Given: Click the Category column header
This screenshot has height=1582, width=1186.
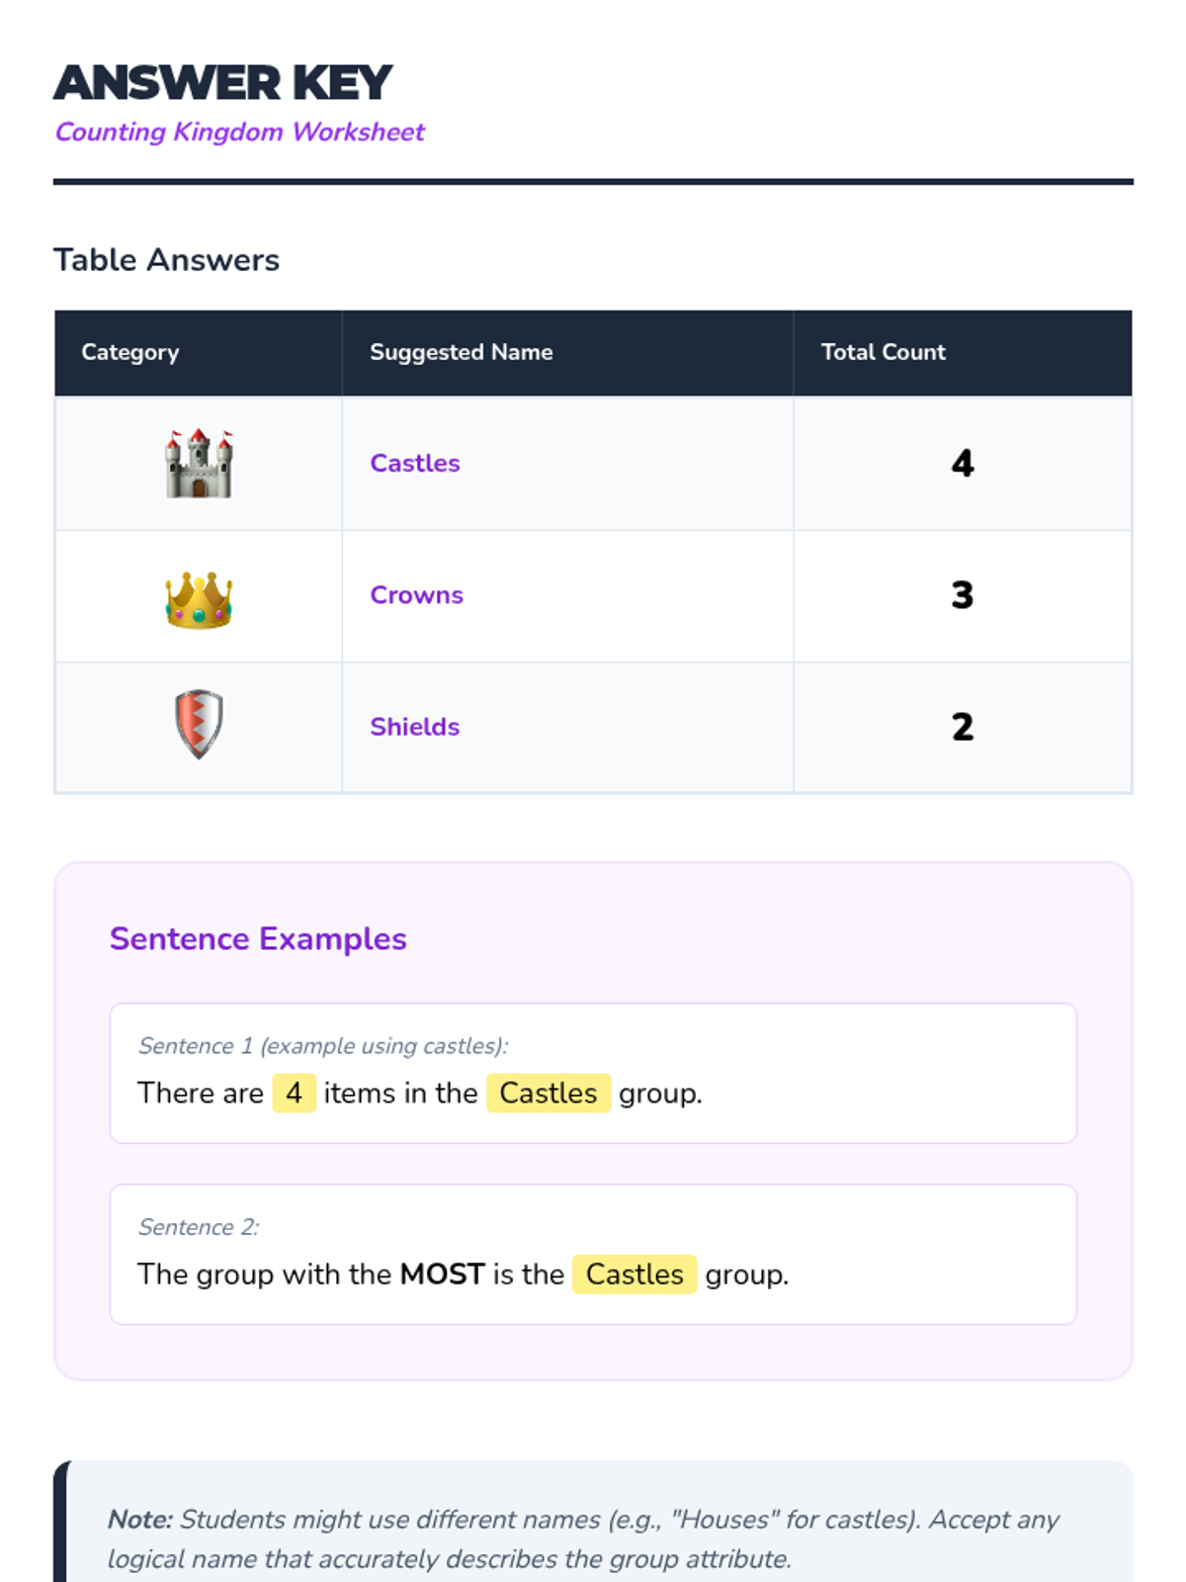Looking at the screenshot, I should pyautogui.click(x=130, y=353).
